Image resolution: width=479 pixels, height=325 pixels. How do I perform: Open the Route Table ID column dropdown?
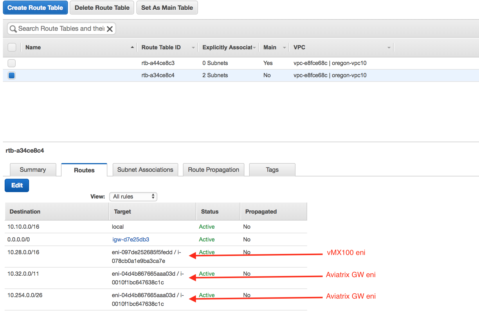click(x=193, y=48)
